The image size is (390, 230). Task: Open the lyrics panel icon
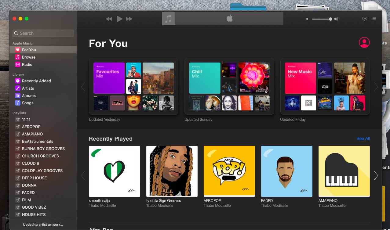[x=365, y=19]
